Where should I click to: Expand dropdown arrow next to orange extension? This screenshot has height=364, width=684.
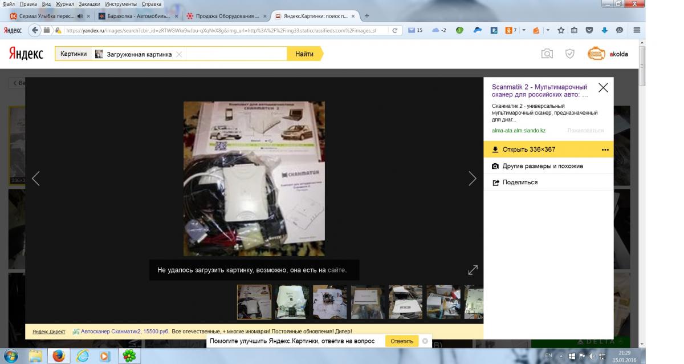pyautogui.click(x=548, y=30)
